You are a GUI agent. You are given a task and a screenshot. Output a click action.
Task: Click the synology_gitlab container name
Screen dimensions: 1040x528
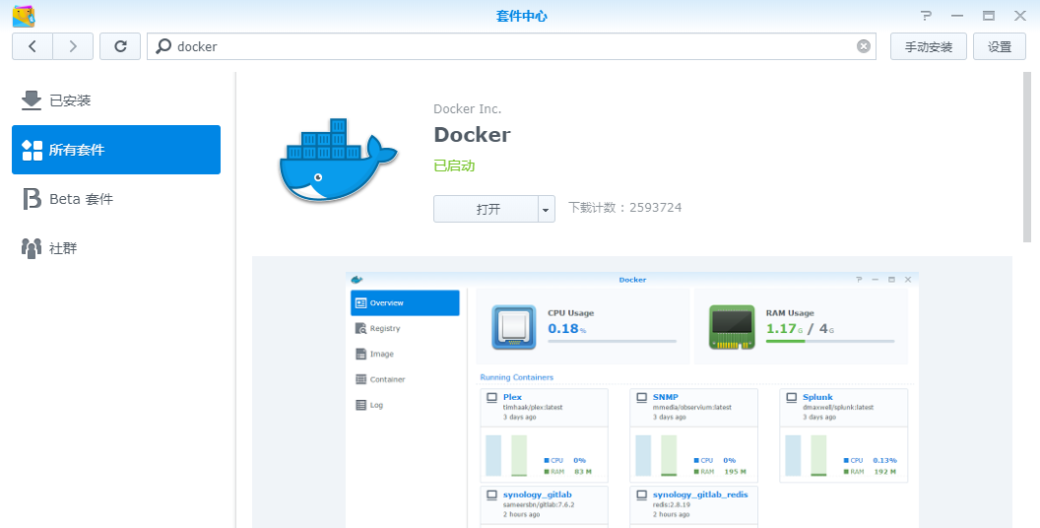pyautogui.click(x=538, y=495)
